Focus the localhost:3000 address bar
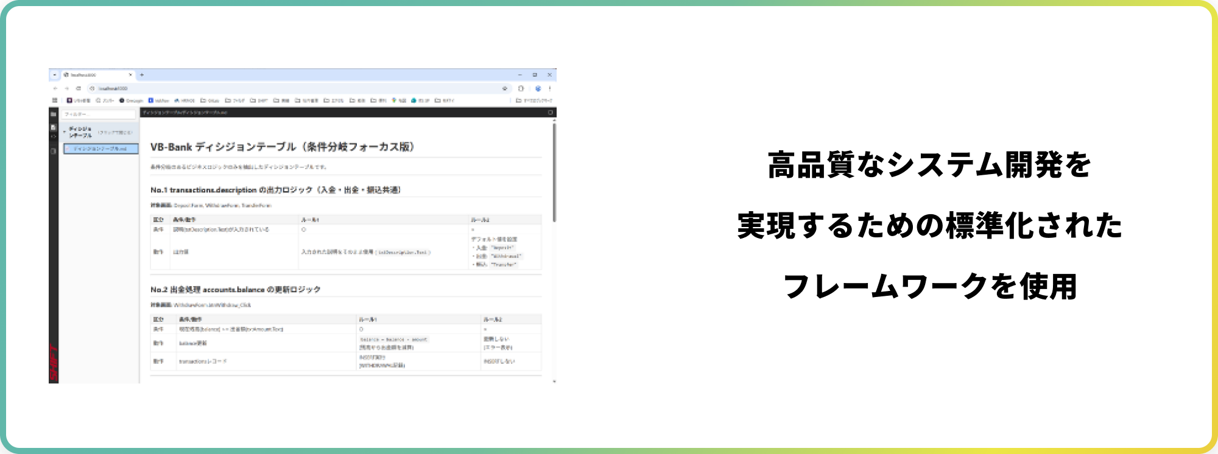This screenshot has width=1218, height=454. click(298, 88)
